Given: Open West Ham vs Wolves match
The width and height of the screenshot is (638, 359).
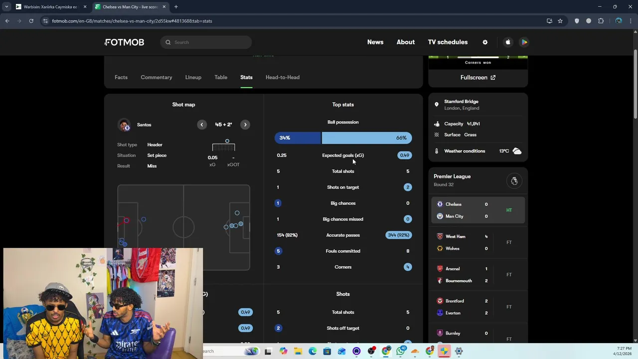Looking at the screenshot, I should tap(478, 242).
